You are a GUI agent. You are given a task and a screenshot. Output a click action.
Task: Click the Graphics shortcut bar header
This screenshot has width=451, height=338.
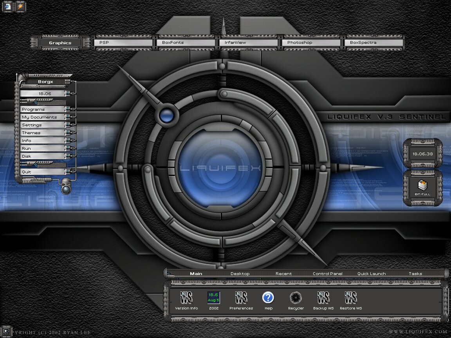click(60, 43)
